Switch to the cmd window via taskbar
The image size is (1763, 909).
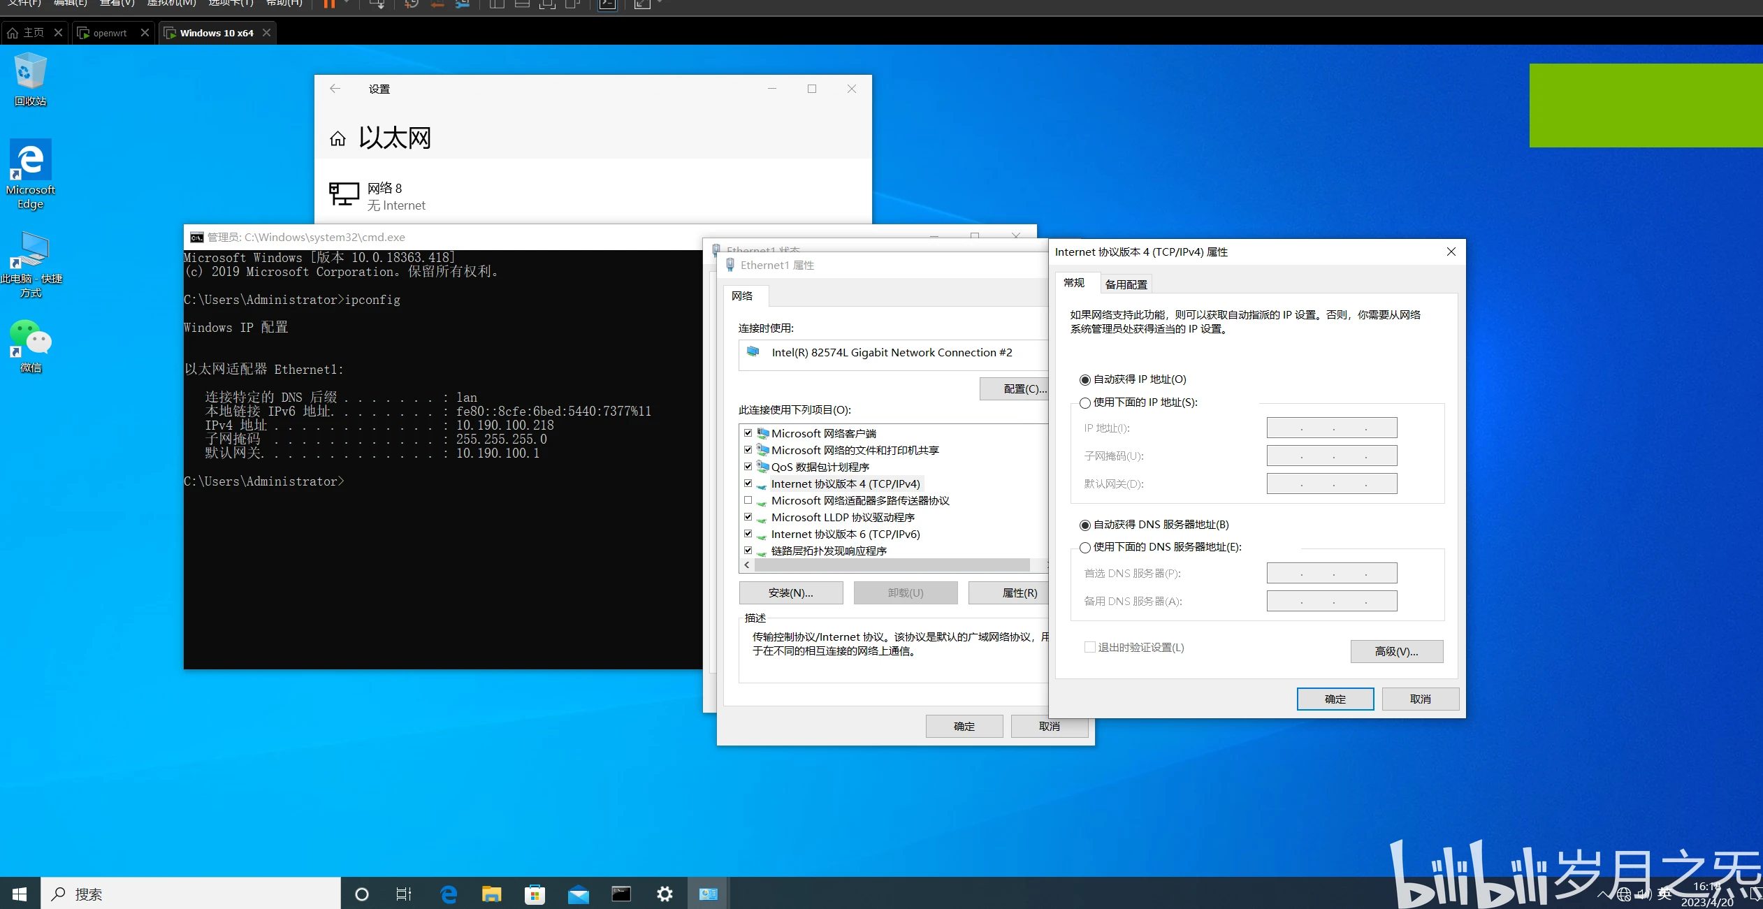pyautogui.click(x=621, y=894)
